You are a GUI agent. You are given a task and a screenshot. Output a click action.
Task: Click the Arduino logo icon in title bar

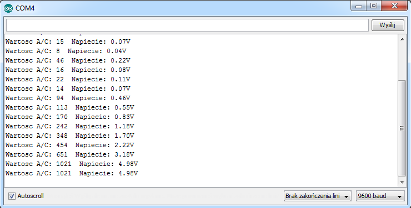click(8, 8)
